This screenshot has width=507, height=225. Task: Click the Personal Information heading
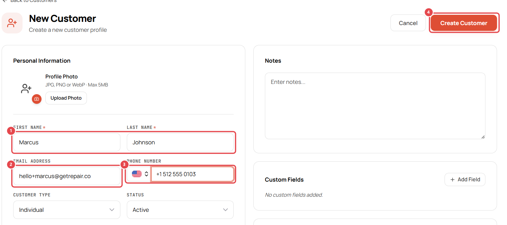pos(42,61)
